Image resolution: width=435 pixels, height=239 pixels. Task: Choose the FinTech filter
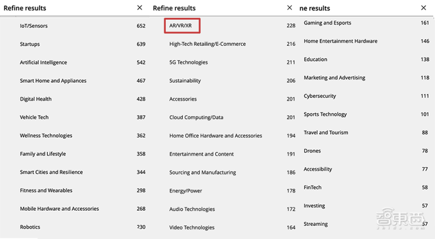[313, 187]
